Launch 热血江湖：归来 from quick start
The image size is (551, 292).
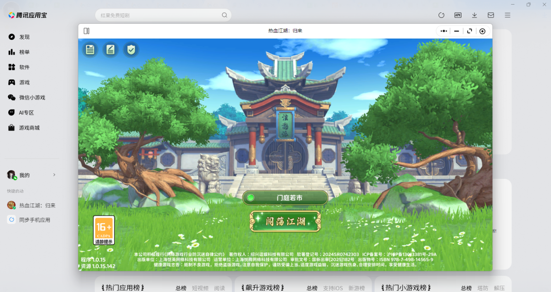(37, 205)
